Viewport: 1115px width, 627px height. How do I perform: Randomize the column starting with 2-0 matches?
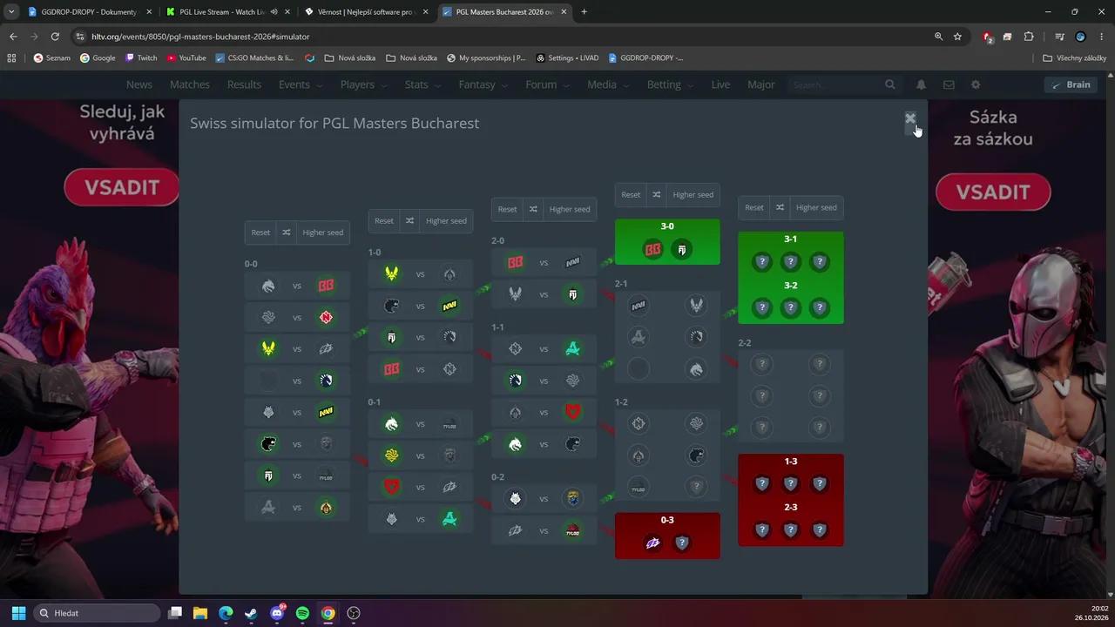(x=533, y=209)
